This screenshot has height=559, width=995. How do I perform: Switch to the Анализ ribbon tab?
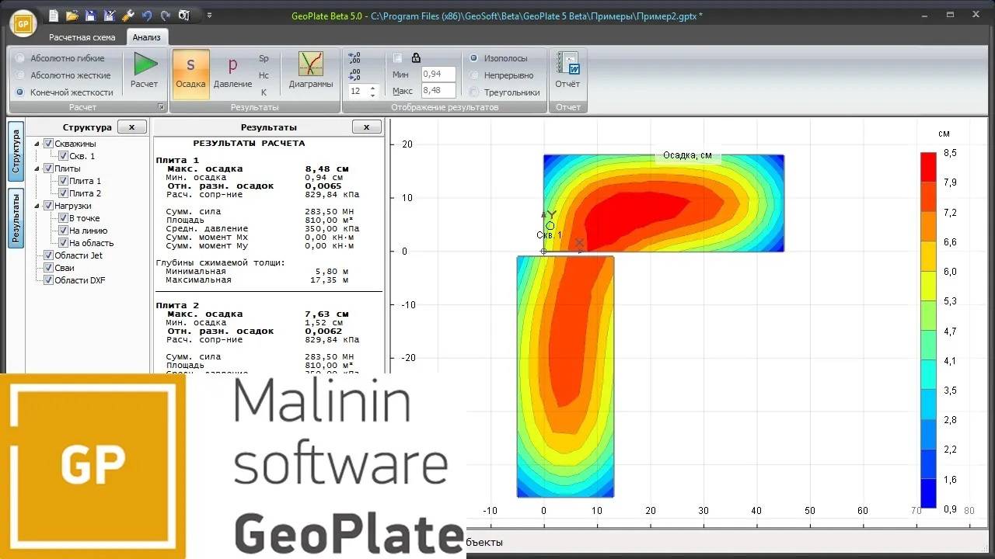[146, 37]
